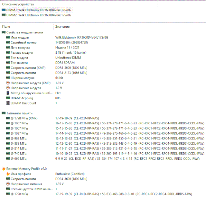The height and width of the screenshot is (197, 206).
Task: Click 'Свойства модуля памяти' group icon
Action: (4, 32)
